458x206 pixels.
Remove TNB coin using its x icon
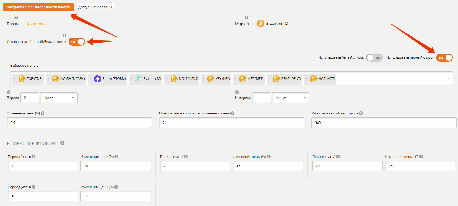15,79
